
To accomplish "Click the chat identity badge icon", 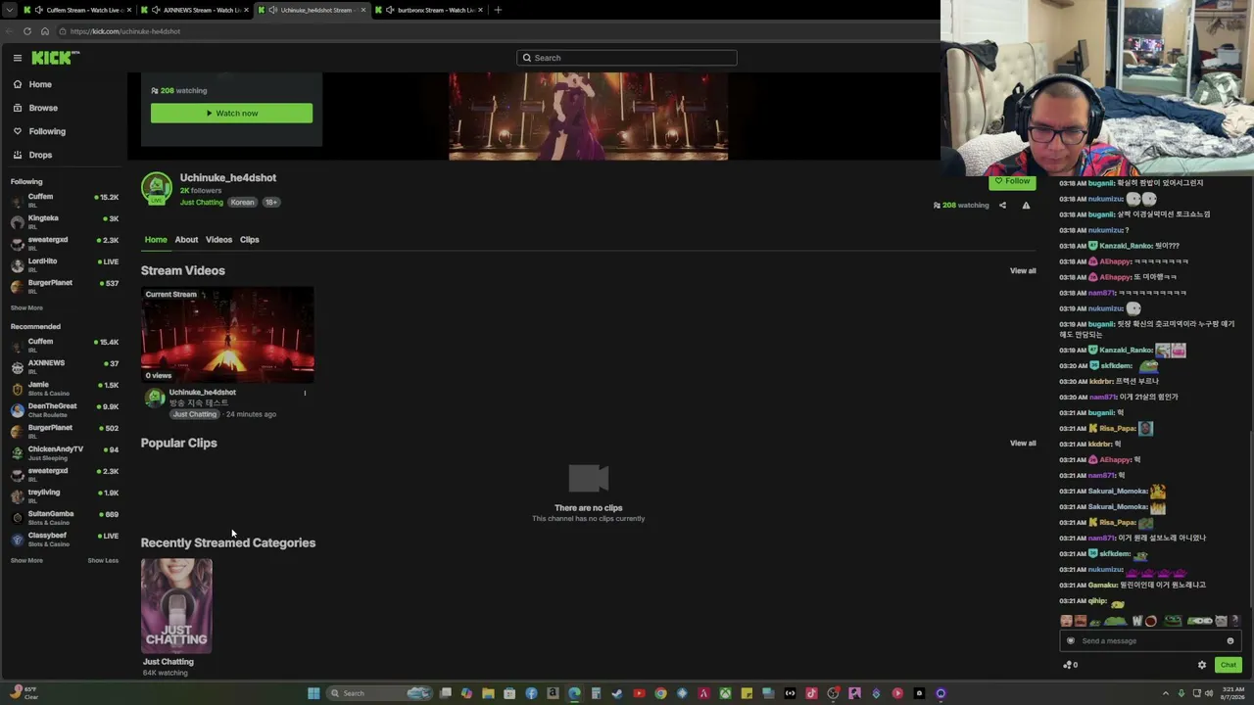I will 1071,641.
